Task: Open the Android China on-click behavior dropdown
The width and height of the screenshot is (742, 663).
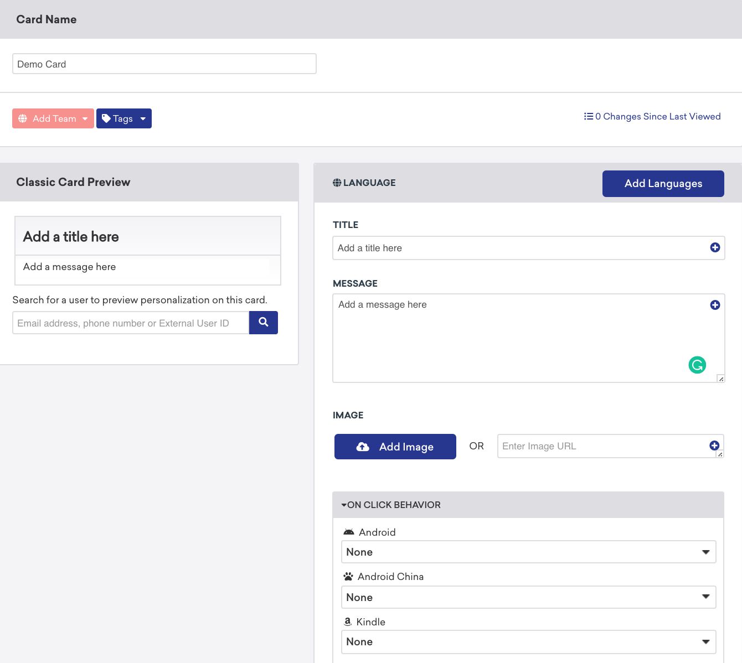Action: tap(529, 597)
